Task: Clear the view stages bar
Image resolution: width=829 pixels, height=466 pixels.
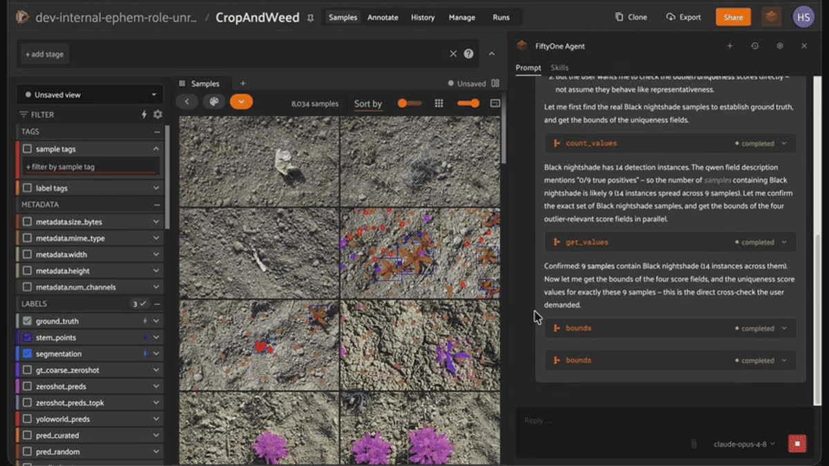Action: (x=453, y=54)
